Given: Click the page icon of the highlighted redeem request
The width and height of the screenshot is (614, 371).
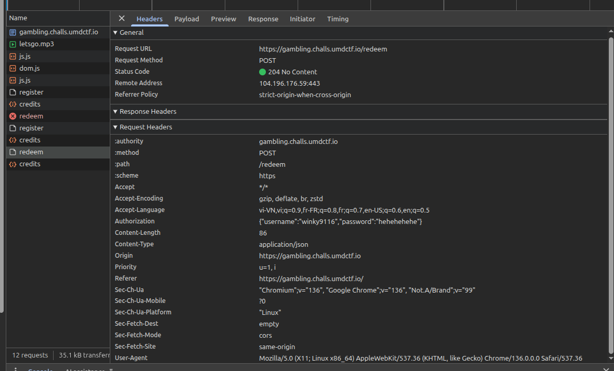Looking at the screenshot, I should coord(13,152).
